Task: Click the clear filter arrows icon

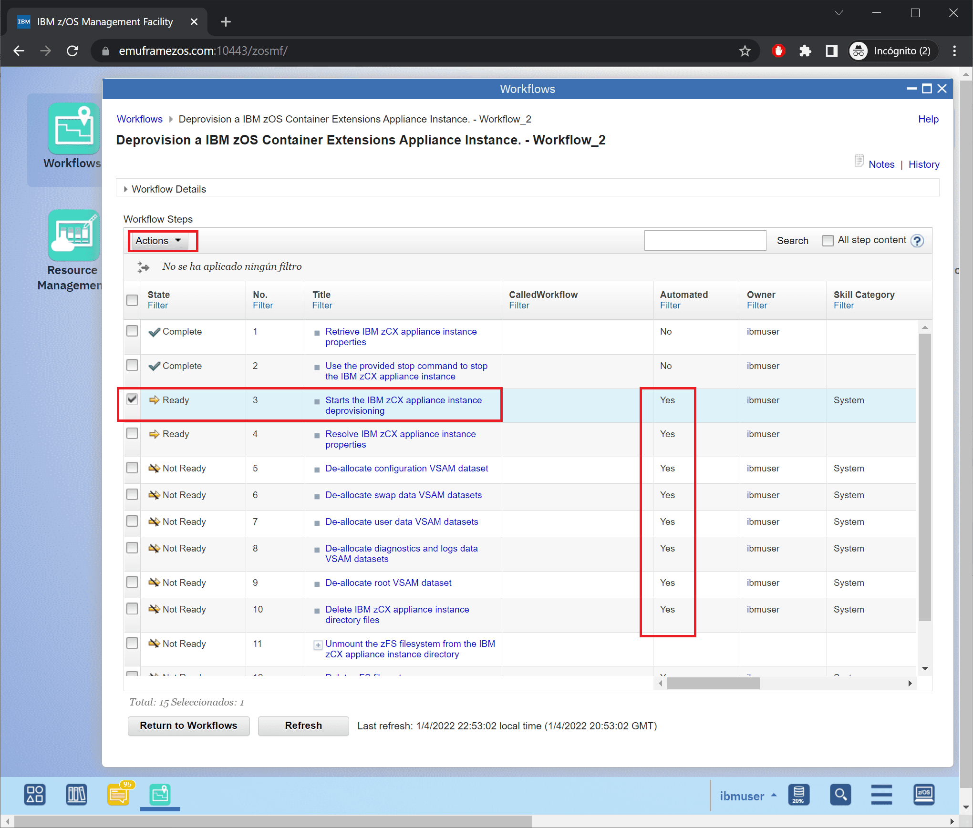Action: tap(143, 267)
